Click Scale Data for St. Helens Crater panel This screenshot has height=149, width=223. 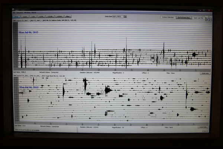(x=205, y=73)
